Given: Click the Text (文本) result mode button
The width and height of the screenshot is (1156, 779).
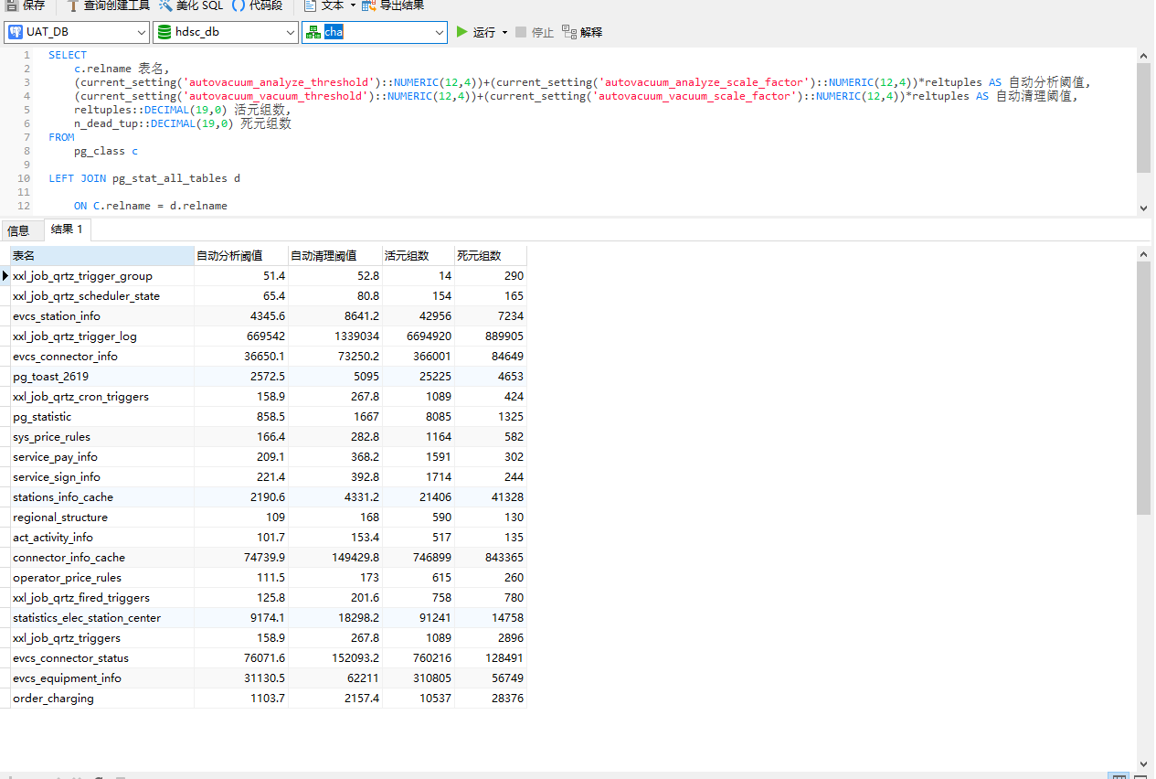Looking at the screenshot, I should pos(325,5).
